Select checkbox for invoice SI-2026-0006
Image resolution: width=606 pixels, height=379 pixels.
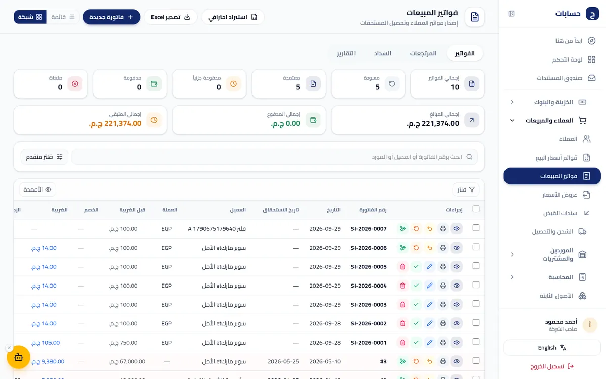[476, 247]
